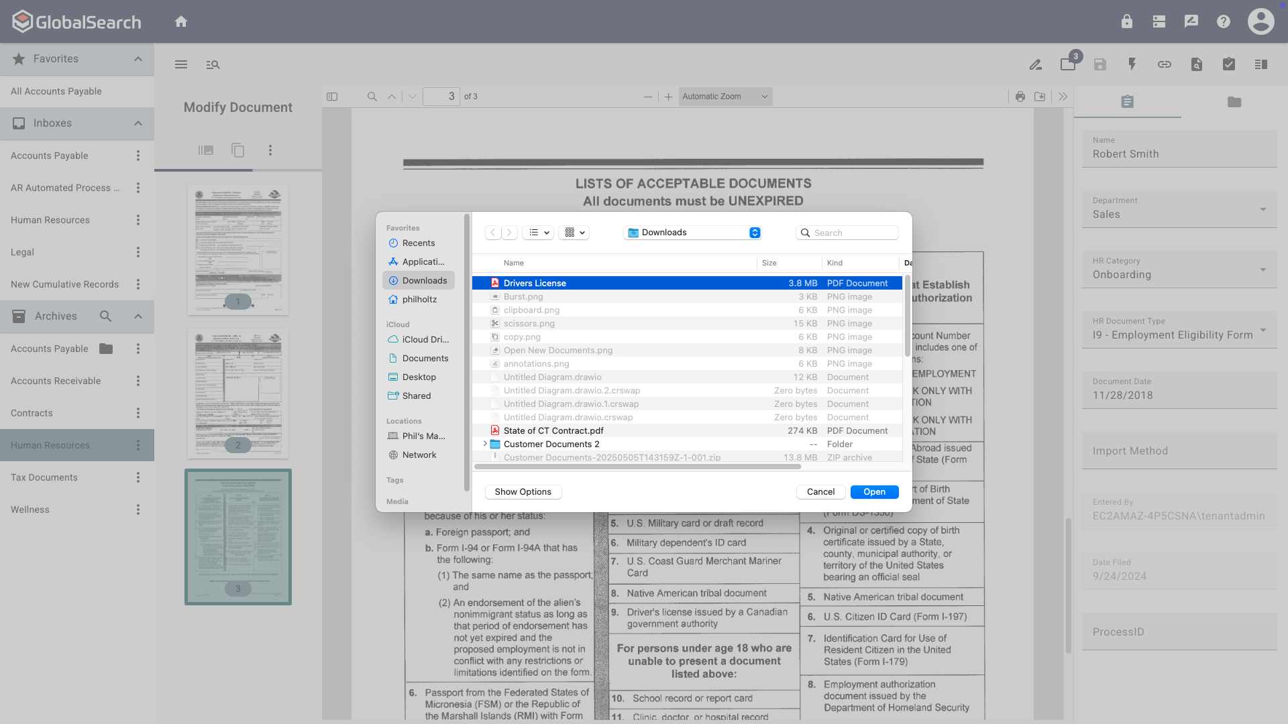This screenshot has height=724, width=1288.
Task: Click the file dialog horizontal scrollbar
Action: tap(637, 466)
